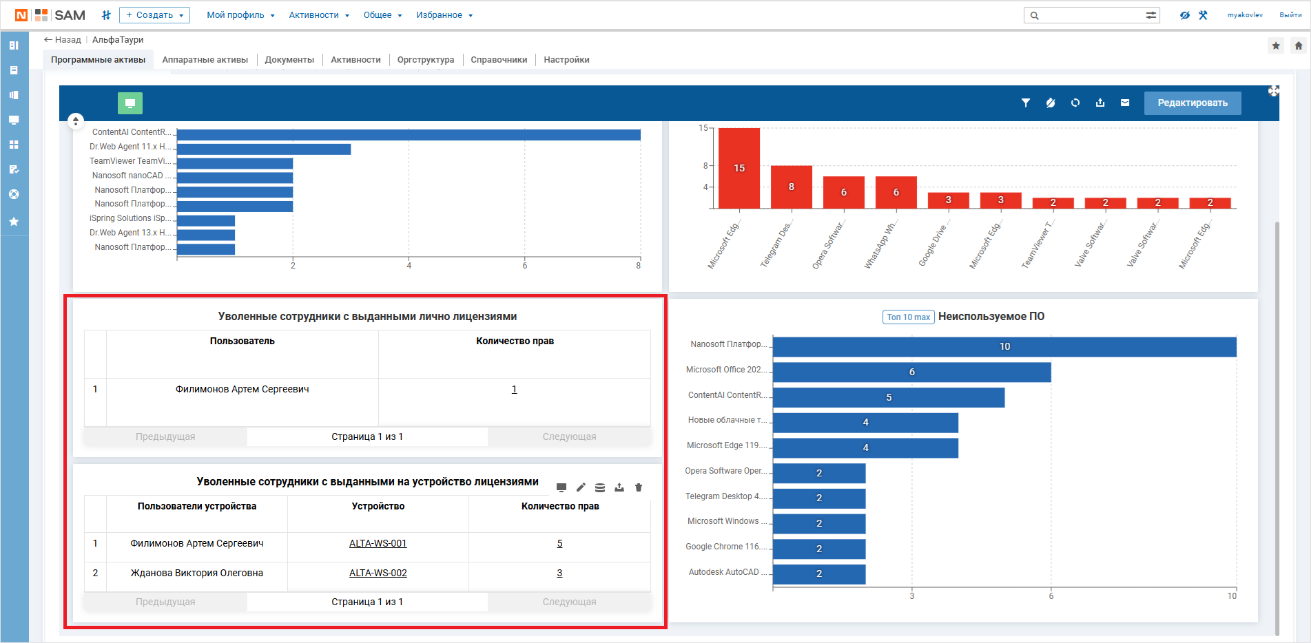Open the document list icon in left sidebar

pos(14,70)
